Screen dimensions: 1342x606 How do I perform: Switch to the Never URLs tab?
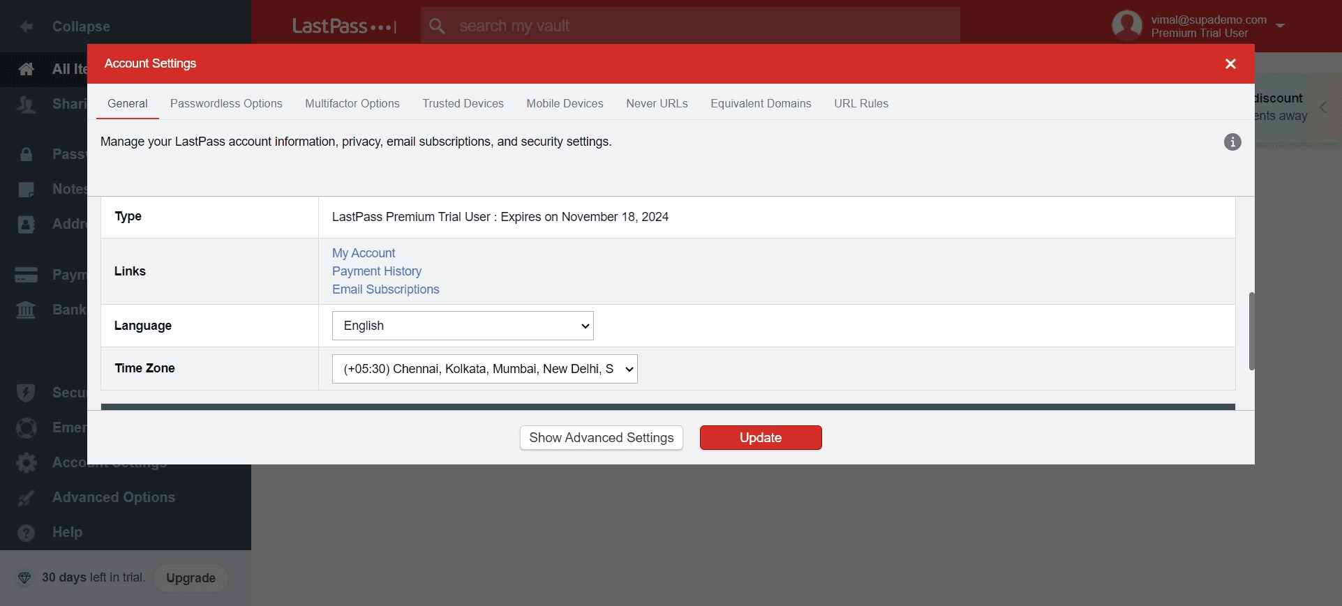657,103
